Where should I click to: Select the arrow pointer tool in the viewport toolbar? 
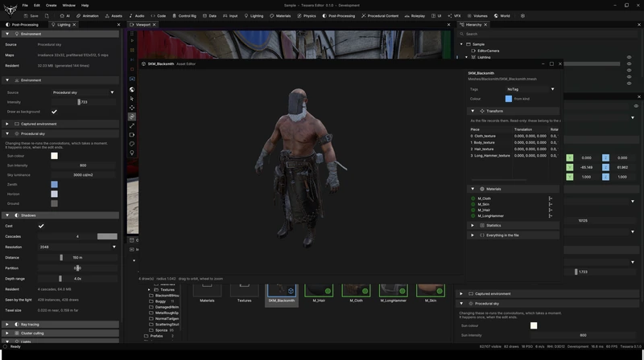[x=132, y=98]
